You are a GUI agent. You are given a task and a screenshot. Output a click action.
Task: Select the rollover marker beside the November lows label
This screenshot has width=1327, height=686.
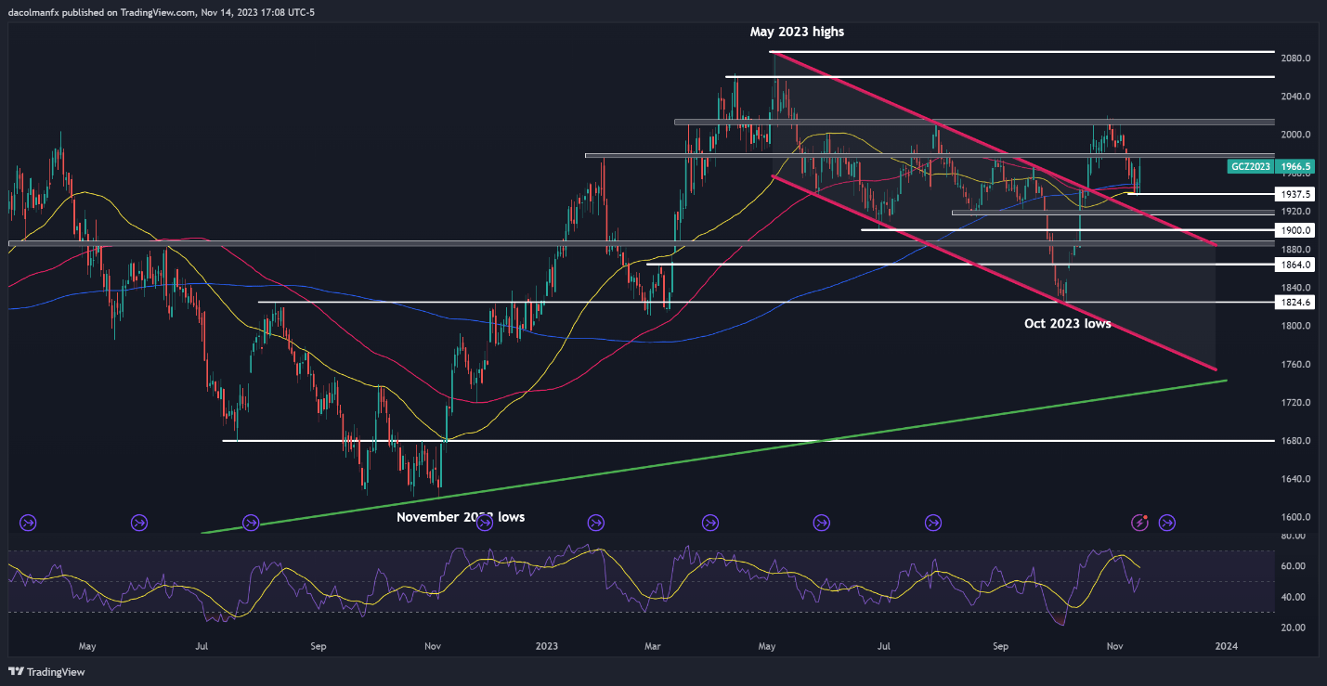click(x=484, y=523)
